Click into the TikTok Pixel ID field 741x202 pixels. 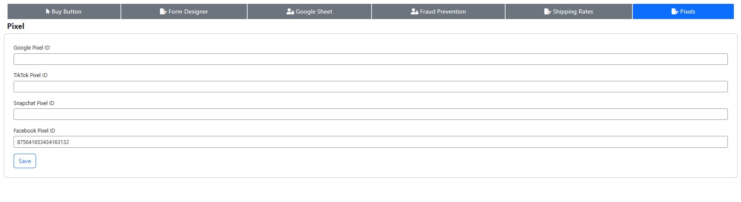pos(370,87)
